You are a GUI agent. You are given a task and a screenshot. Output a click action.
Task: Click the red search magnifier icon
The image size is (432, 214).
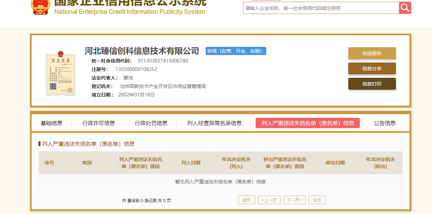click(x=405, y=7)
